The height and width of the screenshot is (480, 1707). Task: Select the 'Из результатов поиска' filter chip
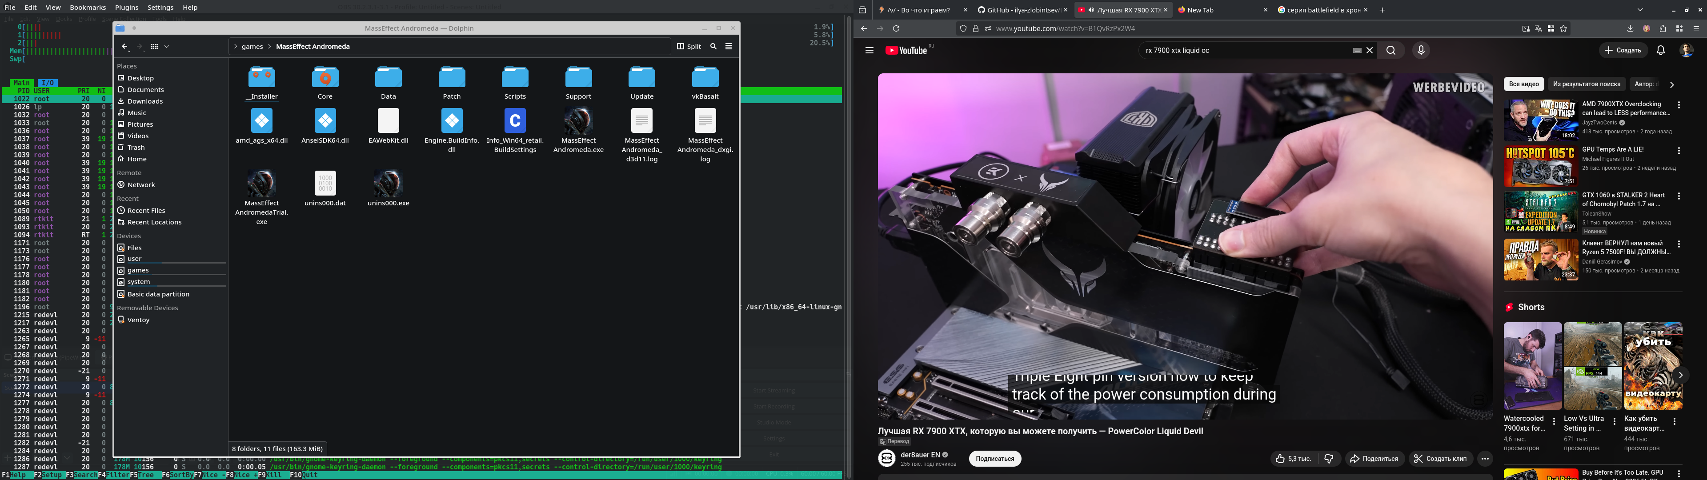(x=1586, y=84)
